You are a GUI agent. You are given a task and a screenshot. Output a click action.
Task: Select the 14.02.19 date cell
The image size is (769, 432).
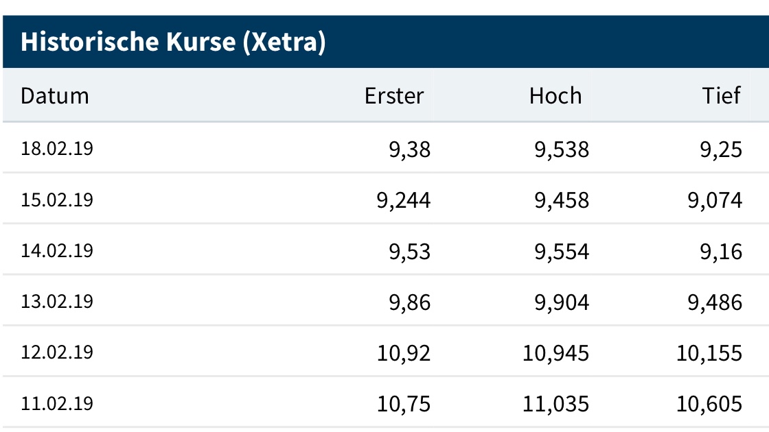57,250
